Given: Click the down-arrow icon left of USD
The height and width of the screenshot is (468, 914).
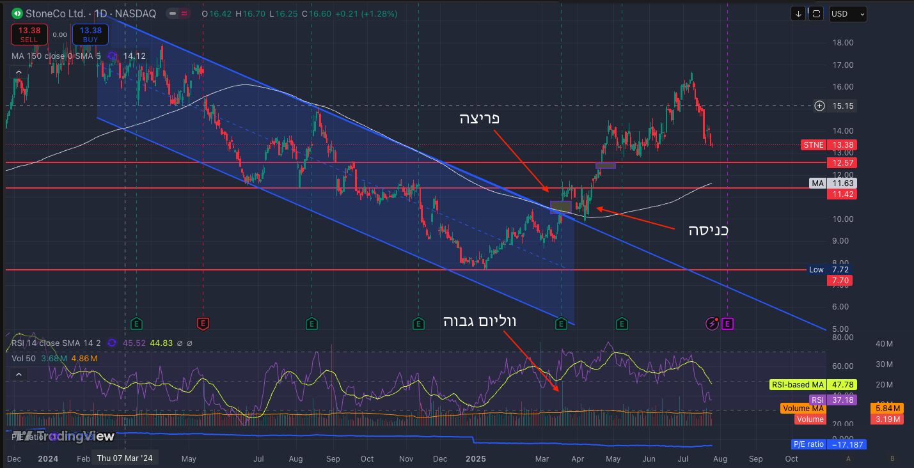Looking at the screenshot, I should (798, 13).
